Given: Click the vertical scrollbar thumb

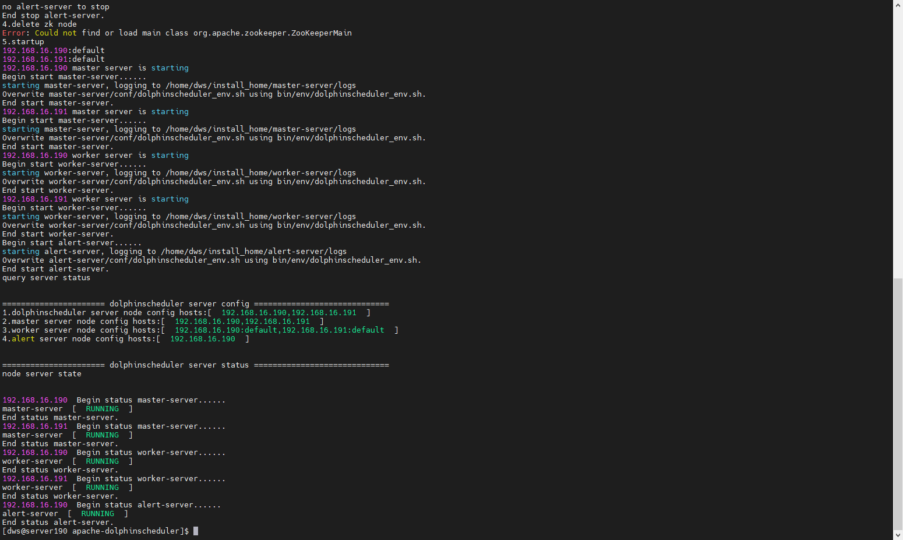Looking at the screenshot, I should coord(898,404).
